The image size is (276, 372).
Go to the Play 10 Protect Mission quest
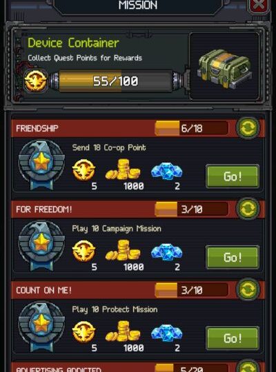(233, 338)
